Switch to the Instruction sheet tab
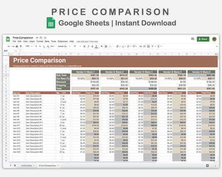 coord(27,165)
